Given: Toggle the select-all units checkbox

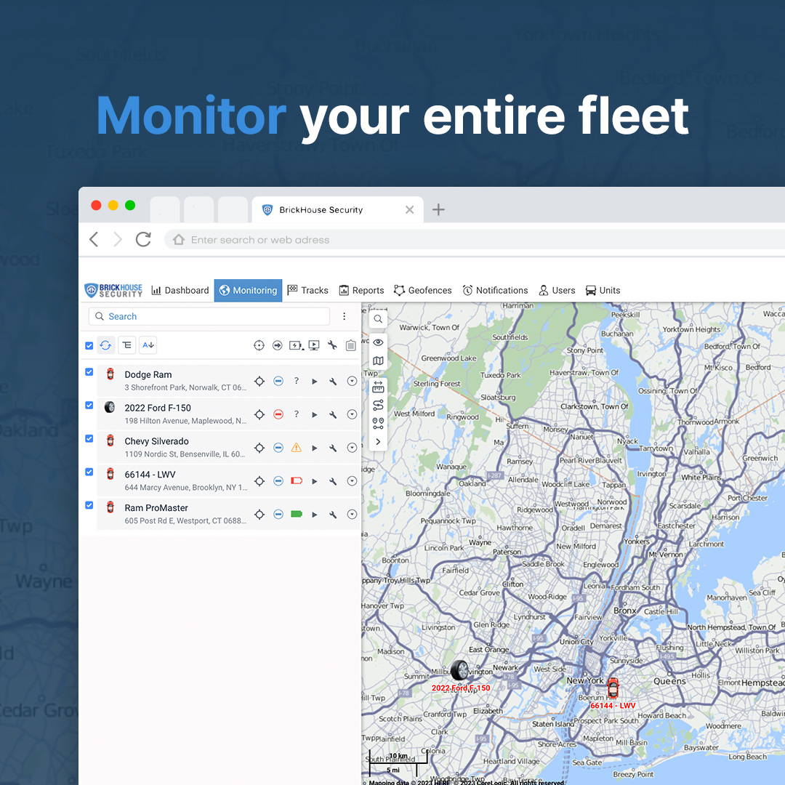Looking at the screenshot, I should point(89,345).
